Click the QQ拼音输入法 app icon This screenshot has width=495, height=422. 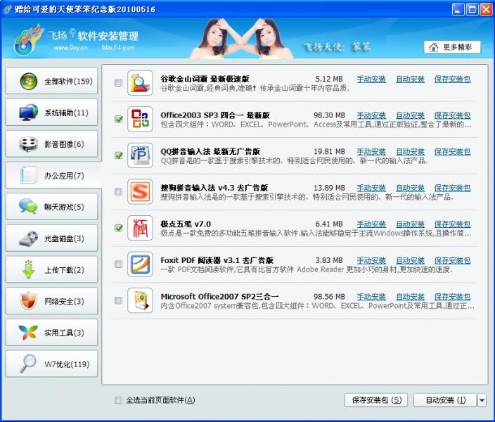pyautogui.click(x=140, y=155)
